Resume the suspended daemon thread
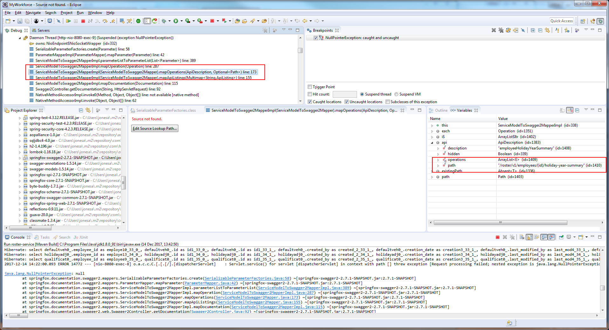 (68, 21)
